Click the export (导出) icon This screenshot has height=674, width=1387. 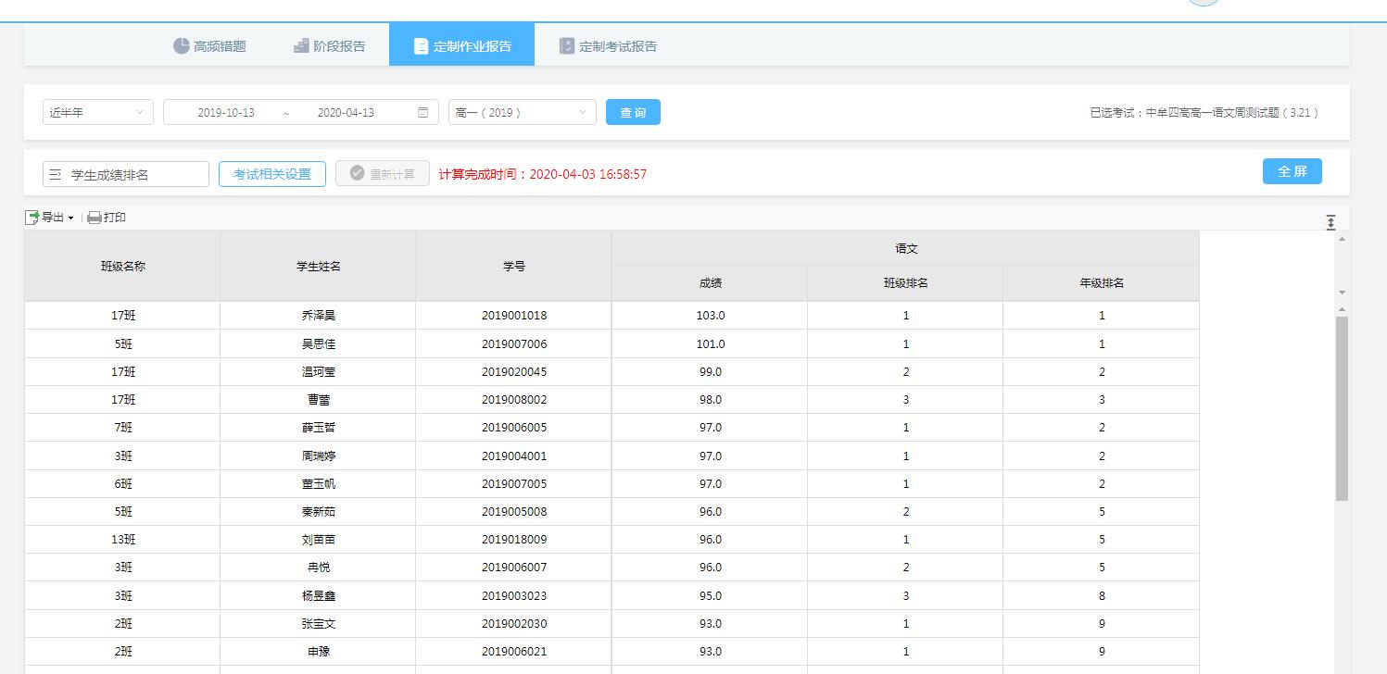pos(32,218)
